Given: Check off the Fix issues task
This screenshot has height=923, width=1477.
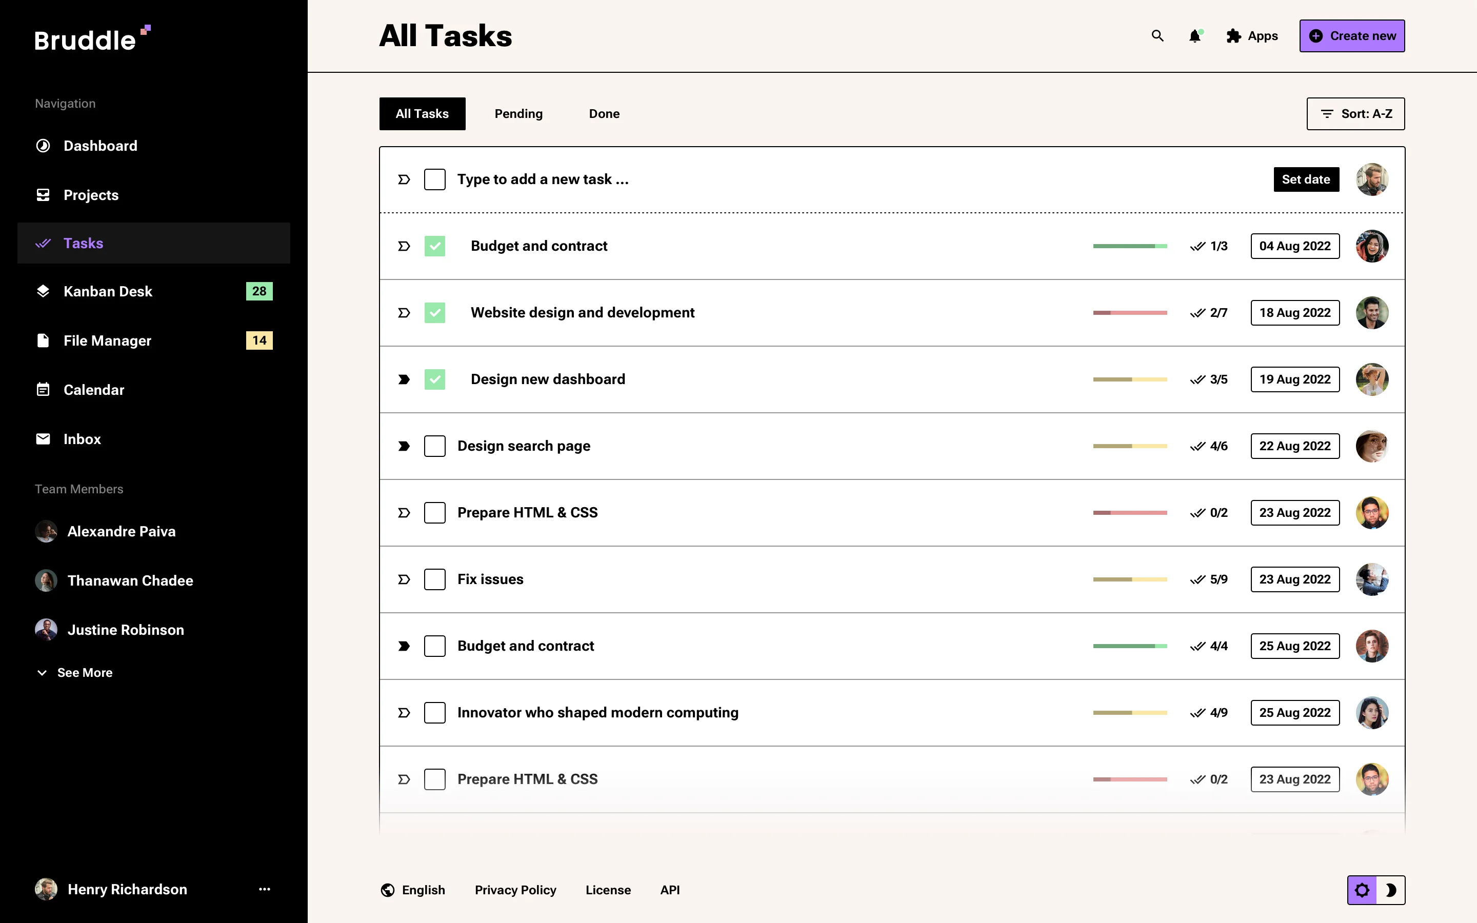Looking at the screenshot, I should pyautogui.click(x=435, y=579).
